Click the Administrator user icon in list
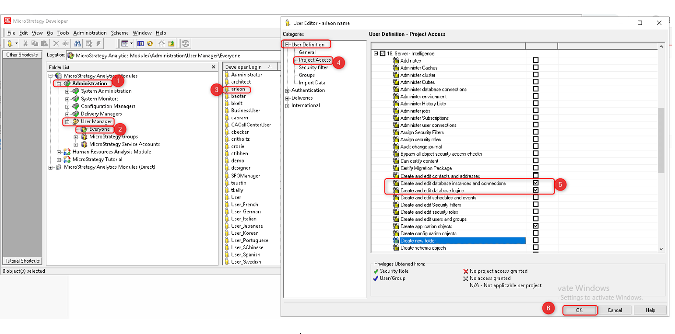 pyautogui.click(x=227, y=75)
